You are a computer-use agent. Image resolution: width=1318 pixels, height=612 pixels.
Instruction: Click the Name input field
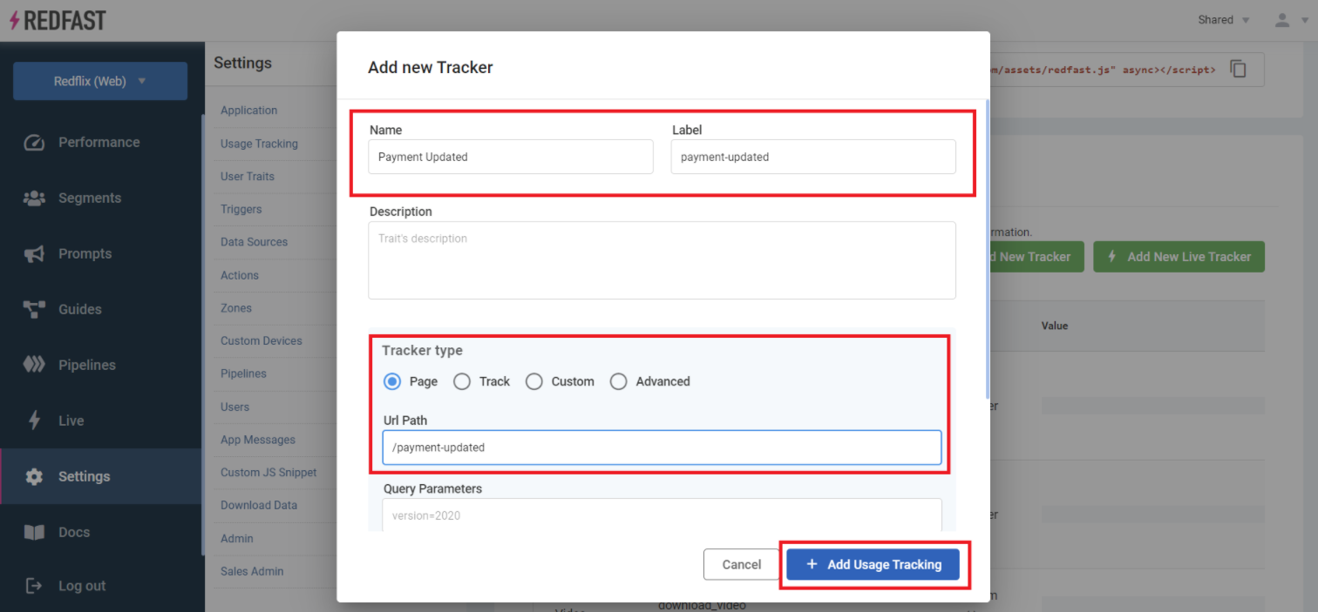click(x=511, y=157)
